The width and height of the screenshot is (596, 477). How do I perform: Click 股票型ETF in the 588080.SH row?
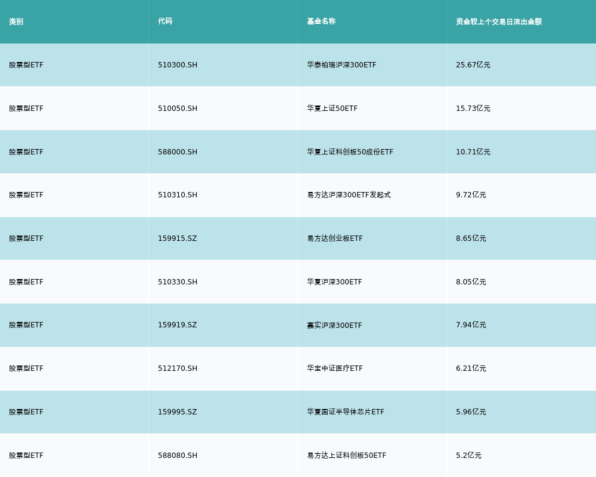coord(26,456)
